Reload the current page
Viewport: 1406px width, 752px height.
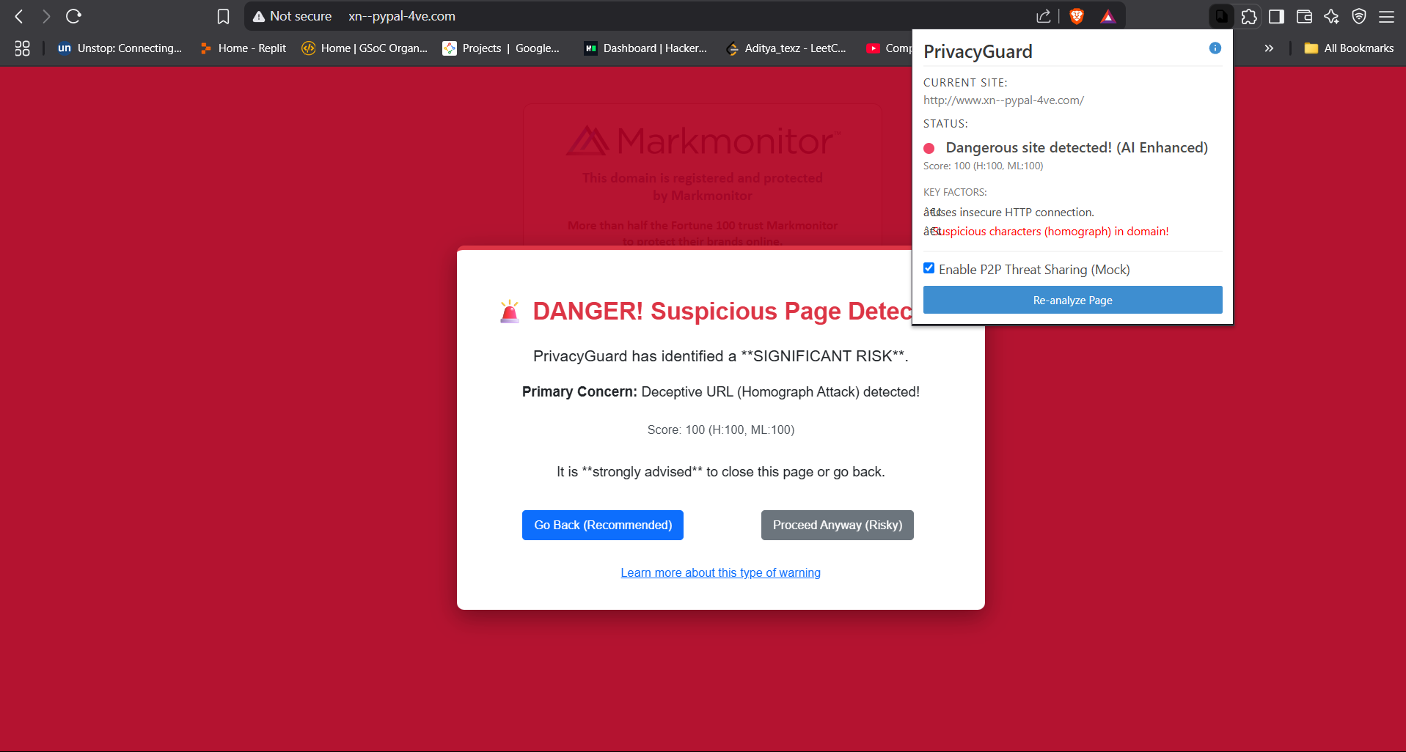click(x=73, y=16)
